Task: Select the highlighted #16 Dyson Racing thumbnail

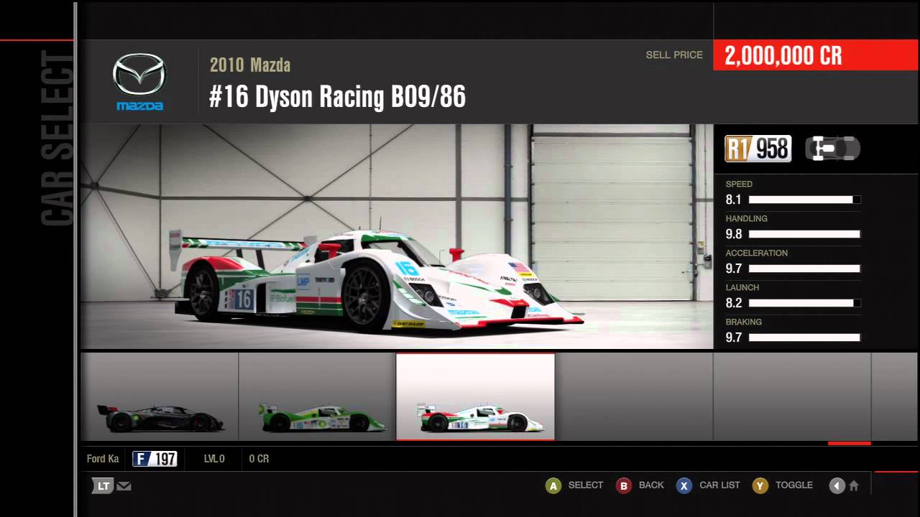Action: click(475, 396)
